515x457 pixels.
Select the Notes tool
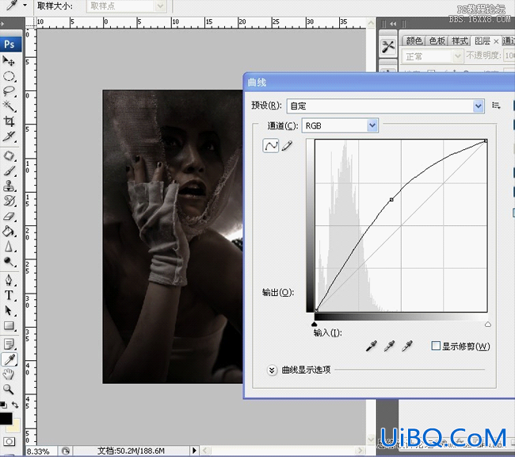tap(9, 344)
